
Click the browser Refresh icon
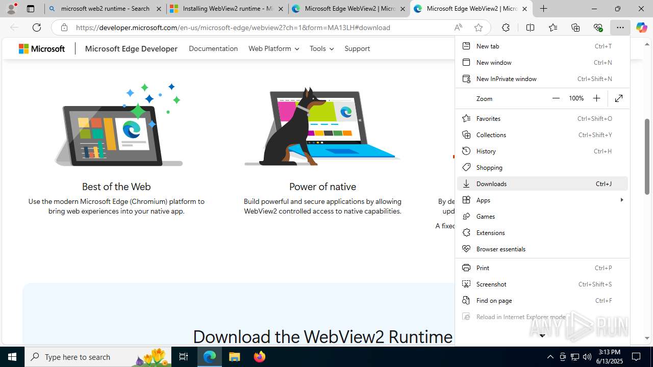37,28
